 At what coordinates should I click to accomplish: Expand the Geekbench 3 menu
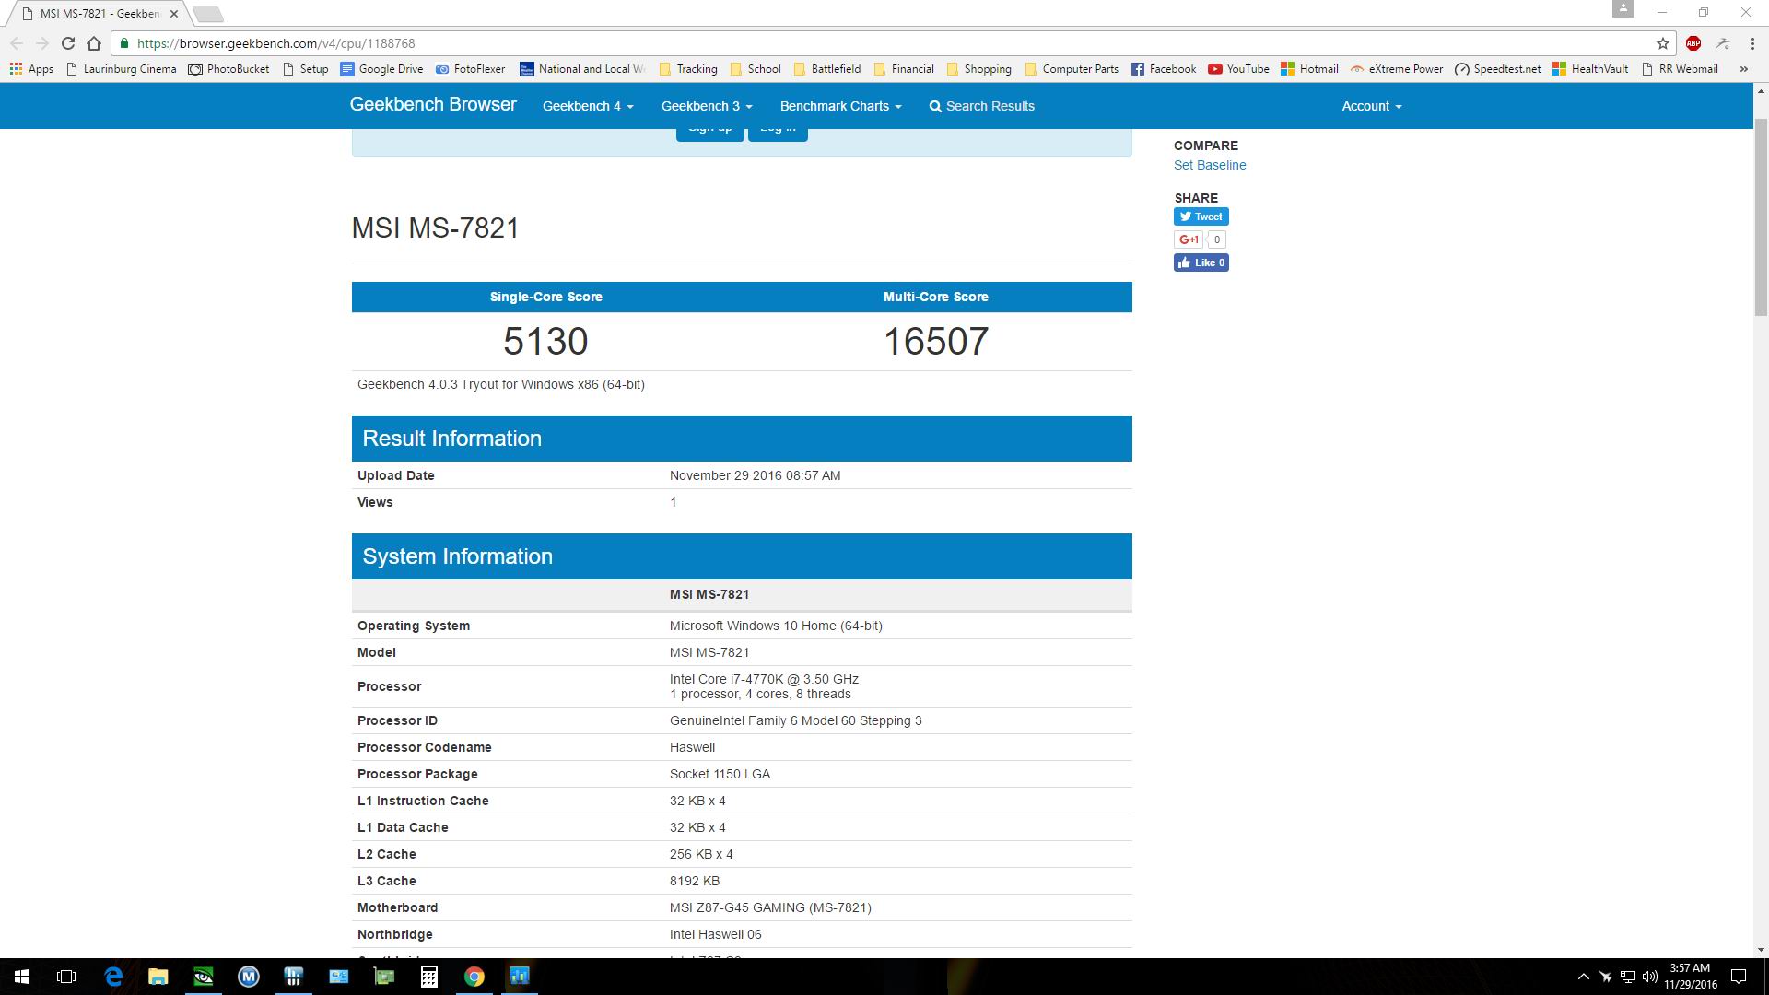coord(707,106)
